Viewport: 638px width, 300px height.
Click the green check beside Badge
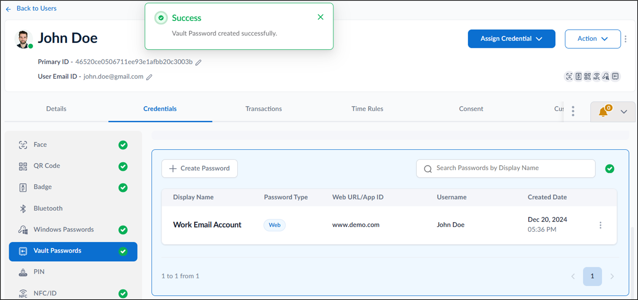click(x=123, y=188)
